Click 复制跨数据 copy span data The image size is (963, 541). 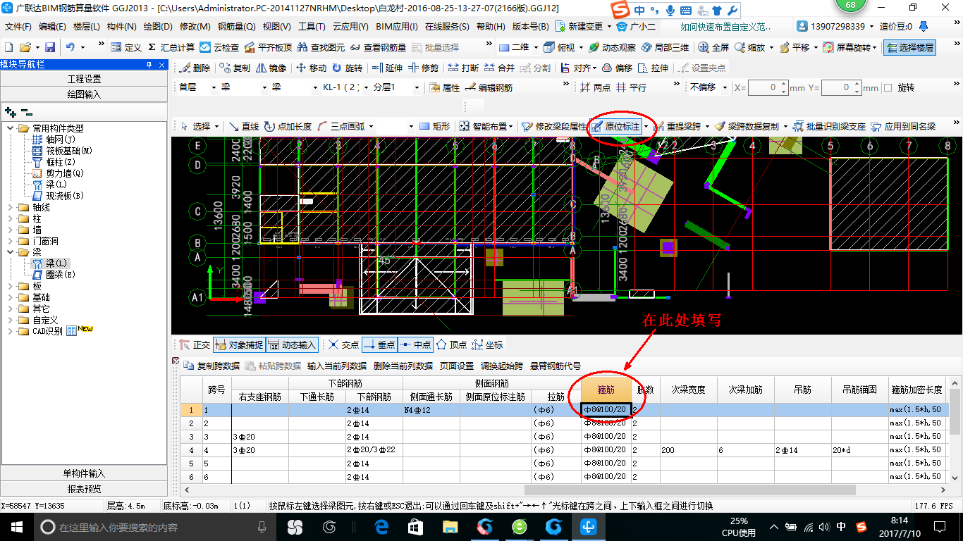pos(212,366)
